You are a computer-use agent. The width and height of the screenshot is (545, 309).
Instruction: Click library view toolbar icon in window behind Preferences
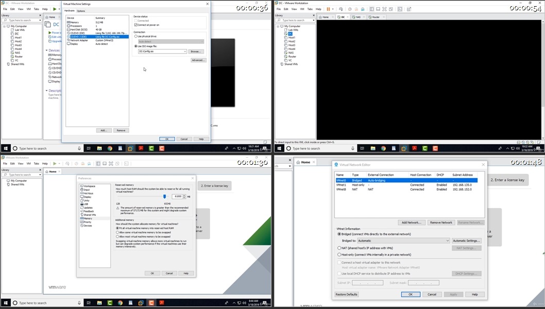click(98, 163)
